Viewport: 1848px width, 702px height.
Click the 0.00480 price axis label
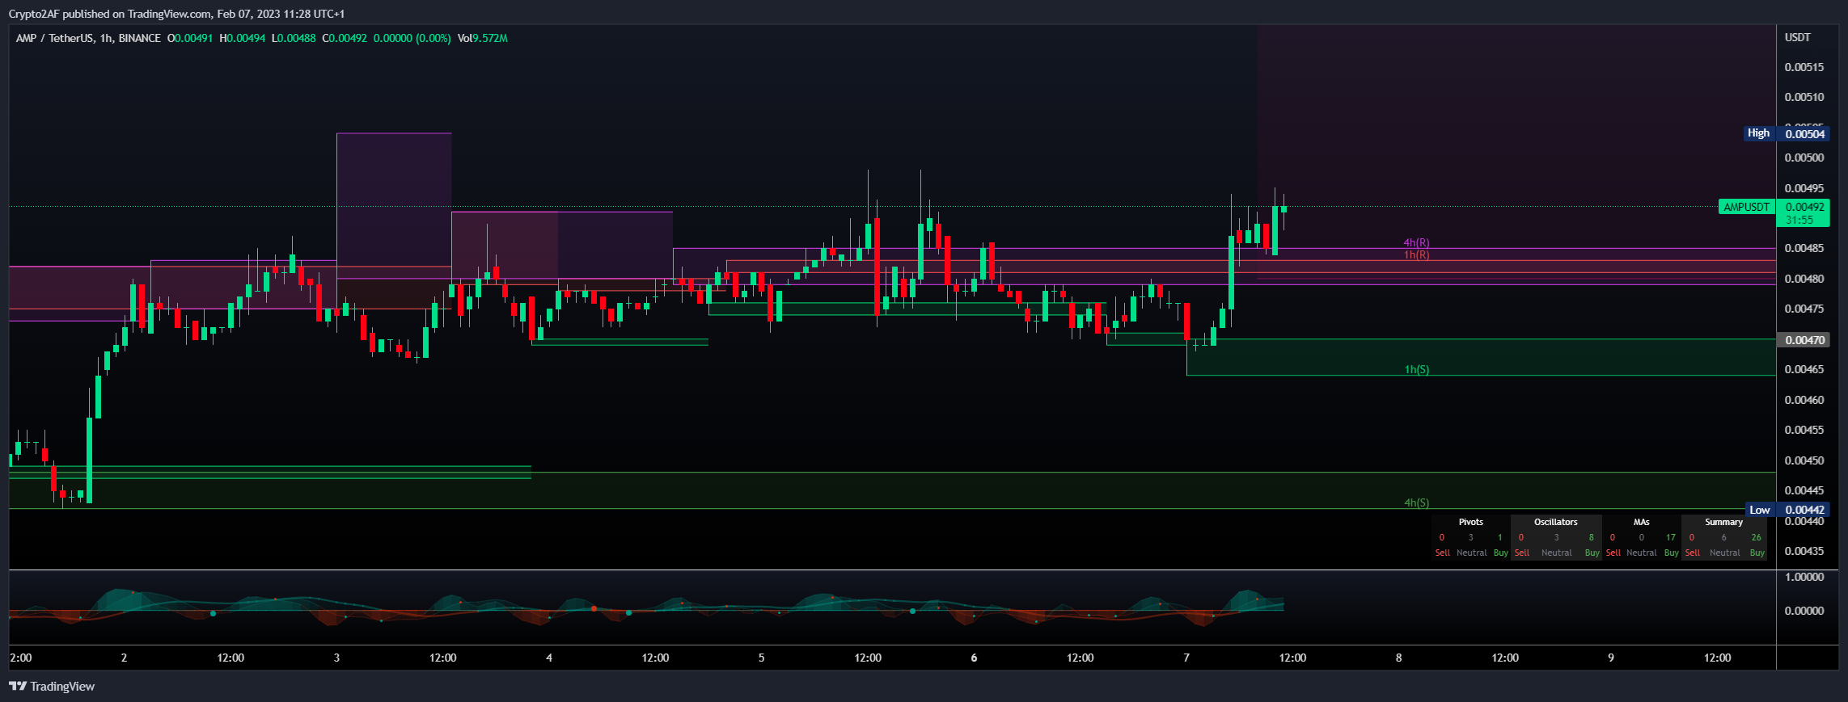click(x=1804, y=279)
